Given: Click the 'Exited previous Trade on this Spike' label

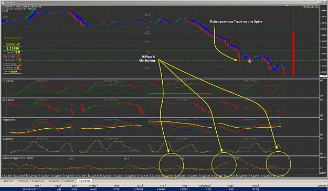Looking at the screenshot, I should click(x=236, y=21).
